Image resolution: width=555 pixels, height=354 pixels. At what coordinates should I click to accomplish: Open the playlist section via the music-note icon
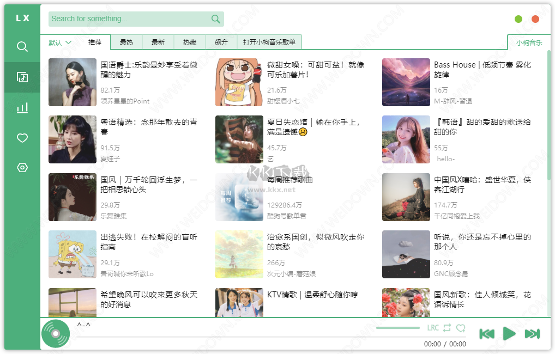click(x=22, y=77)
